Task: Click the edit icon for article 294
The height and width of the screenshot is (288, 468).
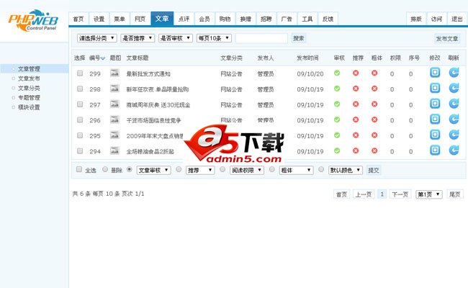Action: [434, 151]
